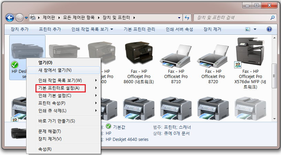Image resolution: width=281 pixels, height=155 pixels.
Task: Click 기본 프린터 관리 on the toolbar
Action: (139, 29)
